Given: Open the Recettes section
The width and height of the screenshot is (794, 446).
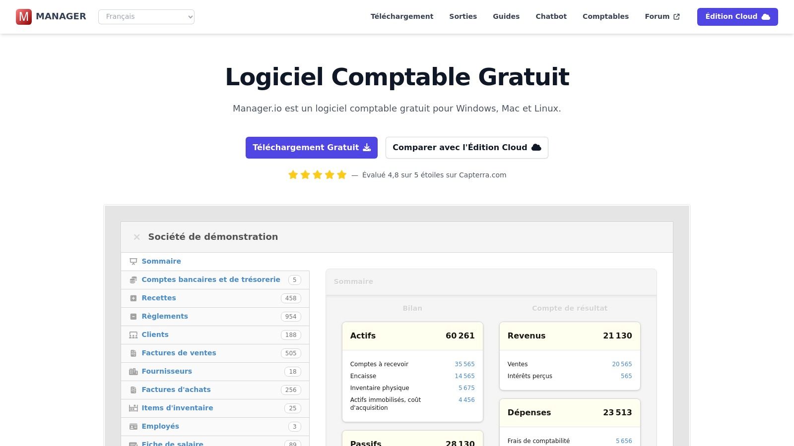Looking at the screenshot, I should [215, 298].
